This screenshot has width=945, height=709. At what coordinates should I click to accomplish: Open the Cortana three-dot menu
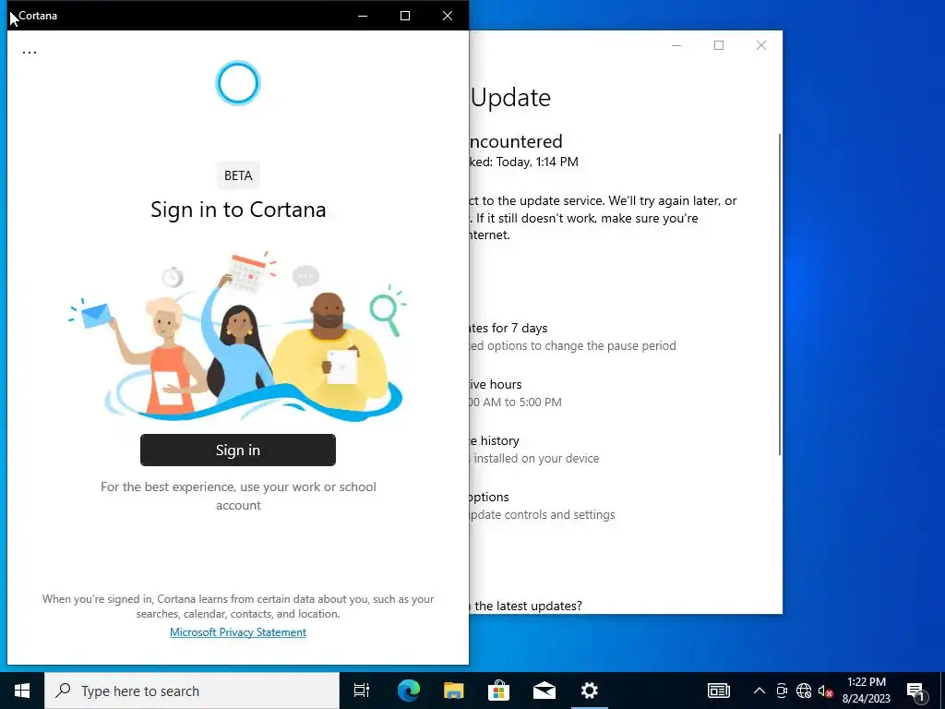point(30,53)
